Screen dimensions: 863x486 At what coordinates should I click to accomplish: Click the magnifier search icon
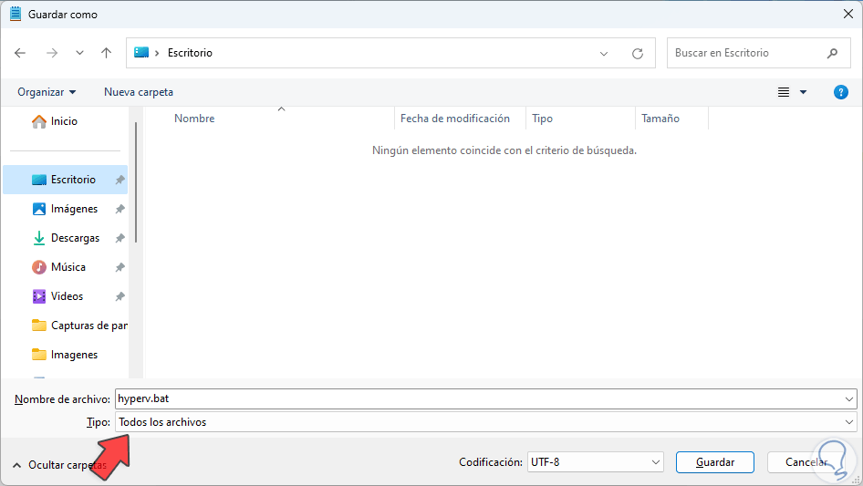832,53
